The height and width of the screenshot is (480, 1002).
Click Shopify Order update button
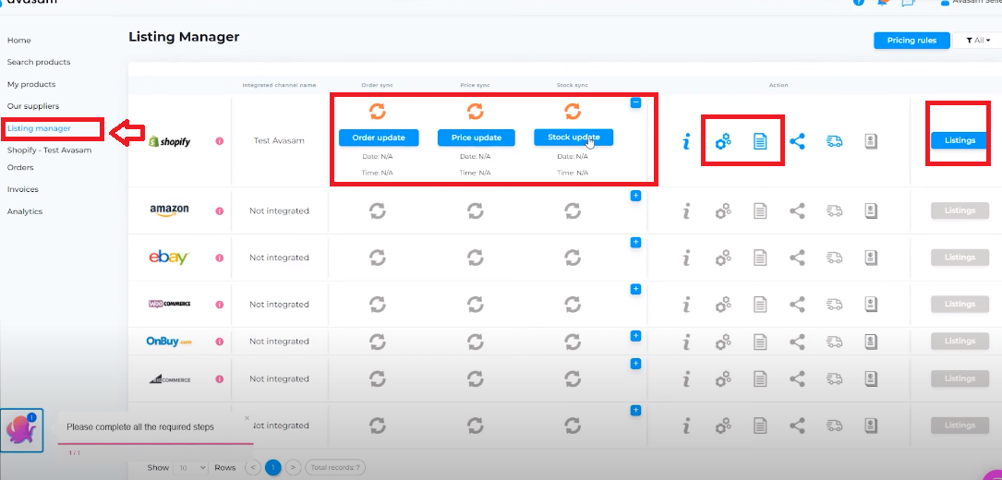tap(379, 138)
